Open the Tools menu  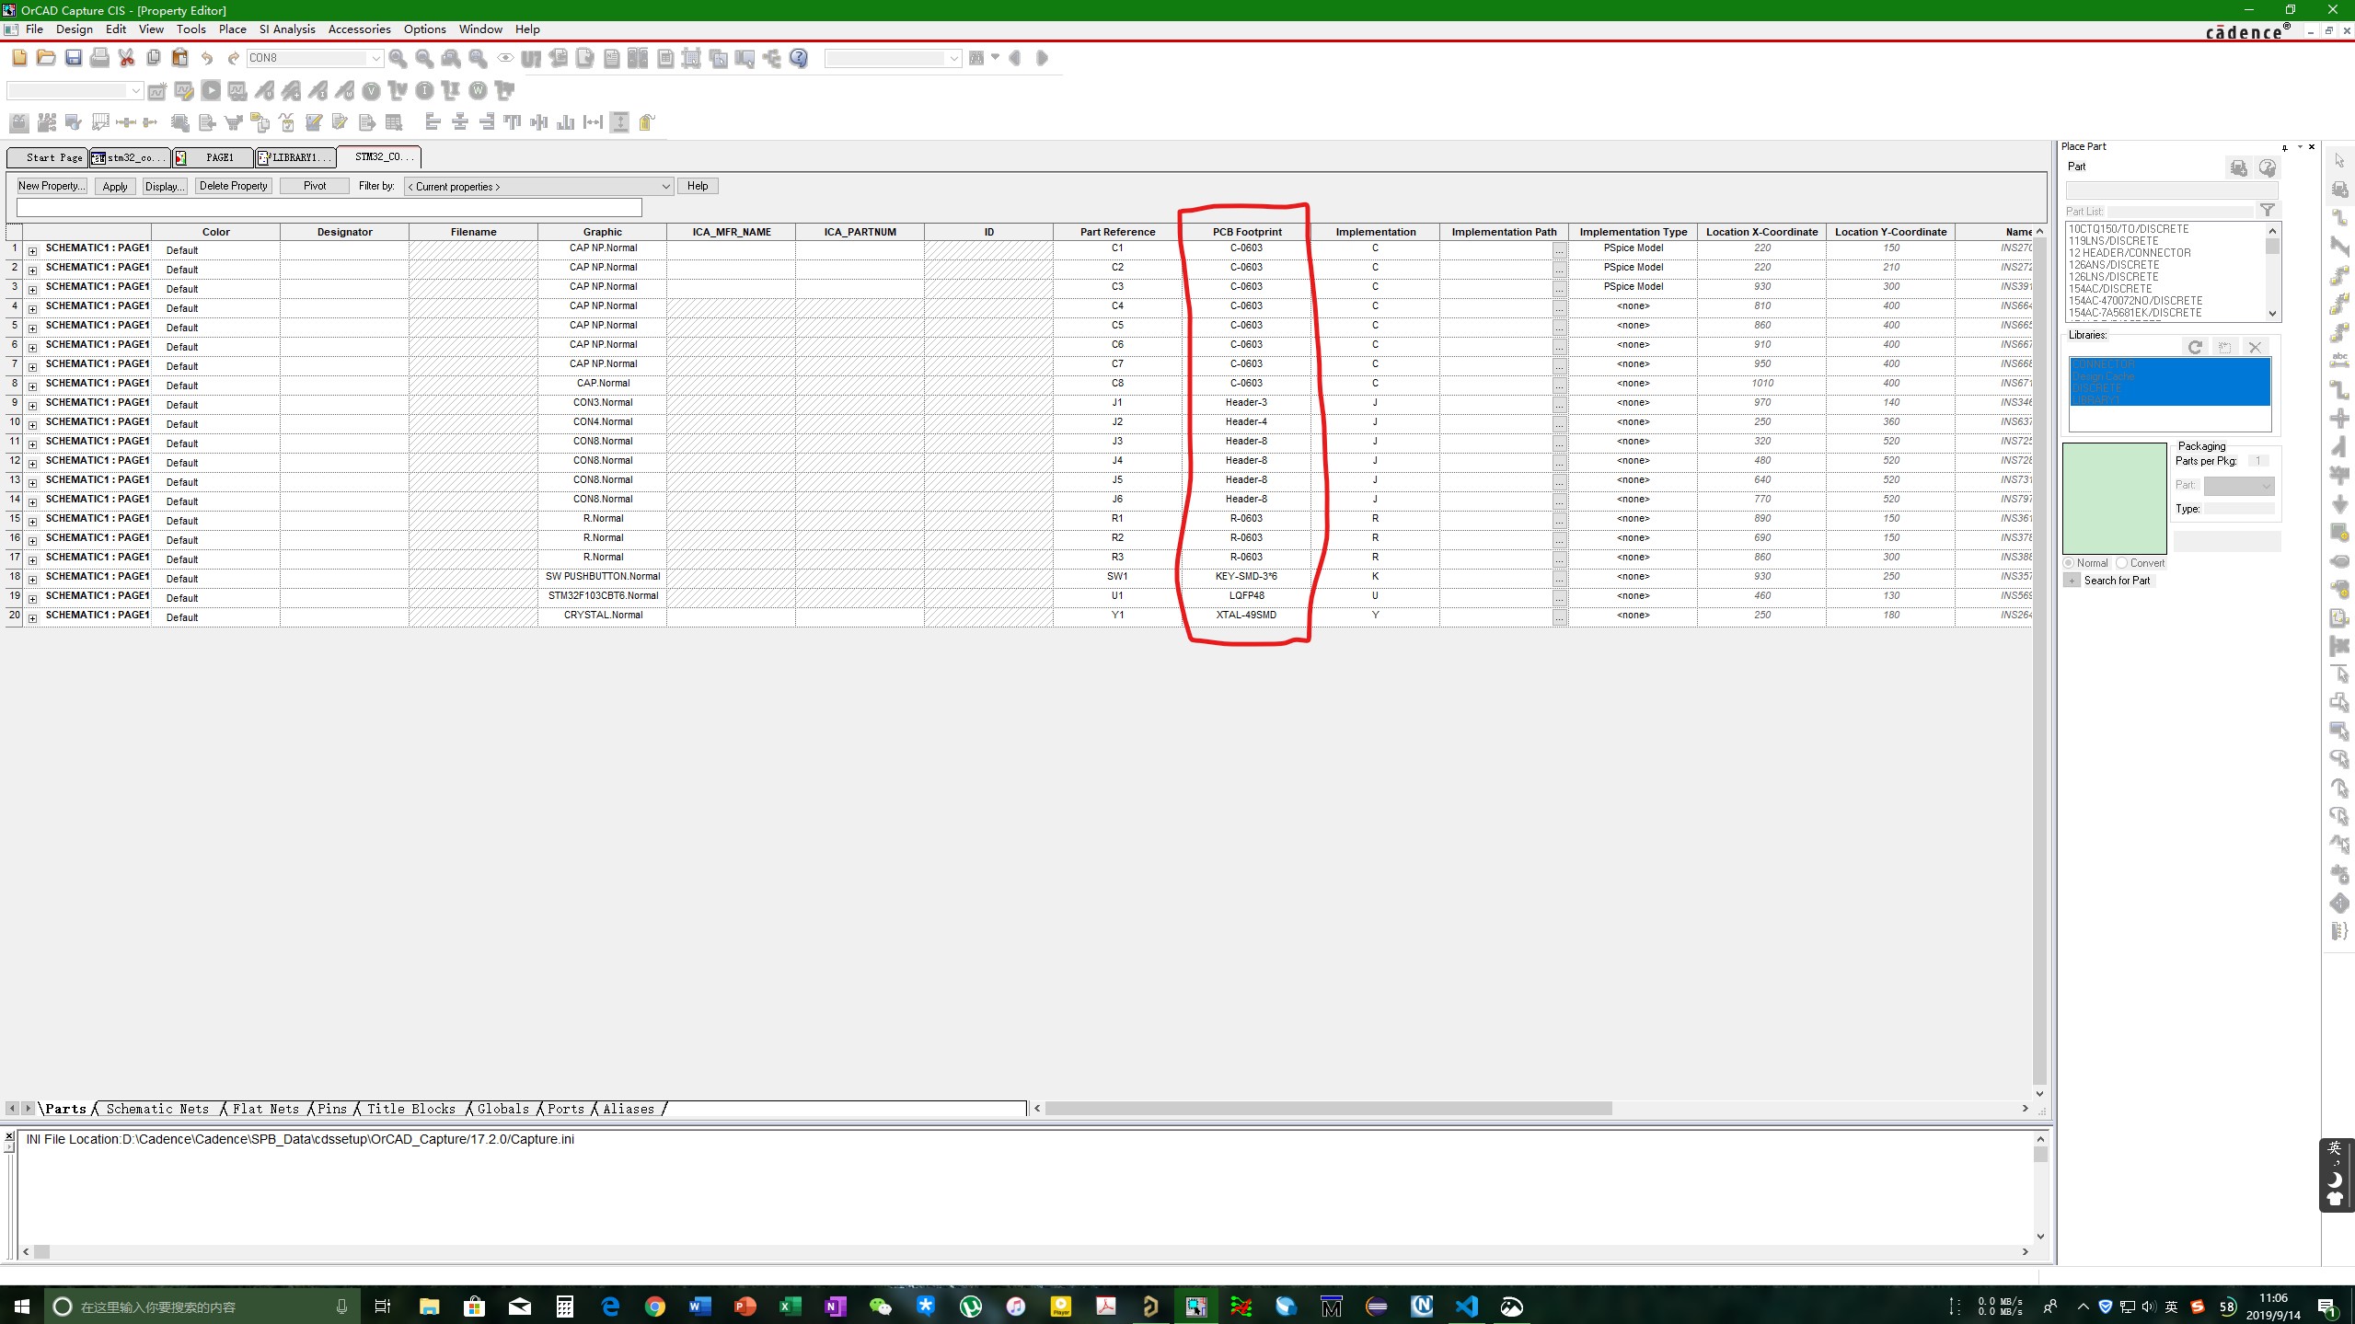(190, 29)
